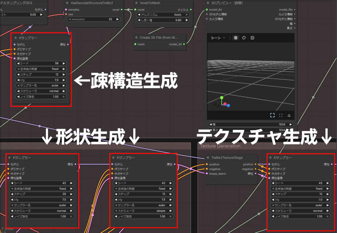Decrement seed 43 using its left arrow
This screenshot has width=337, height=233.
pos(273,183)
